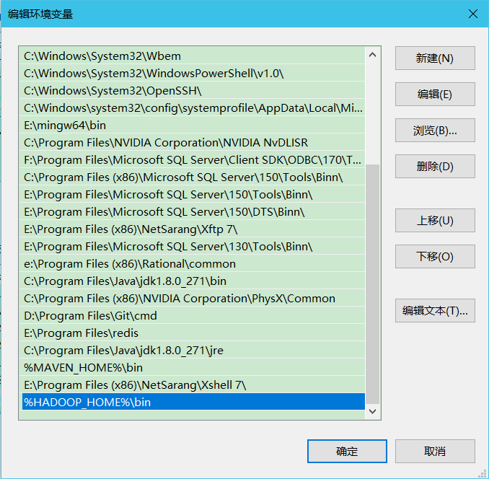
Task: Click the 新建(N) button
Action: [x=435, y=58]
